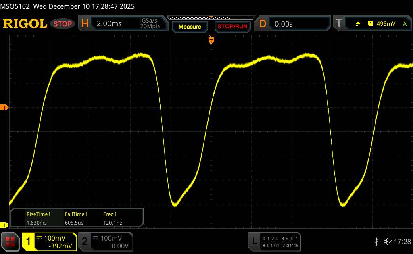Mute sound via the speaker icon
Viewport: 413px width, 254px height.
pyautogui.click(x=387, y=241)
